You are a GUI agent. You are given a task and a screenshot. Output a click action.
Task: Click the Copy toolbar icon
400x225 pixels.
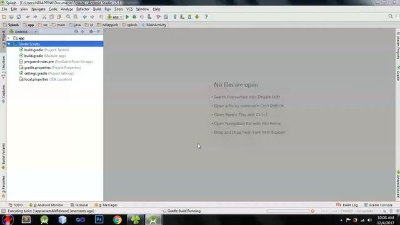pos(51,17)
